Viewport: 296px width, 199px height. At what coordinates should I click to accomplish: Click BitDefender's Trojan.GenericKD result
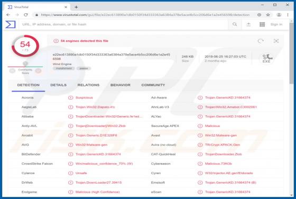click(x=98, y=154)
